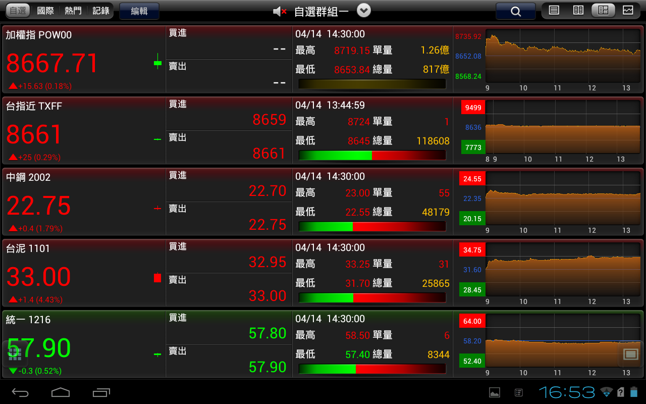Tap the large 33.00 price
646x404 pixels.
click(39, 277)
